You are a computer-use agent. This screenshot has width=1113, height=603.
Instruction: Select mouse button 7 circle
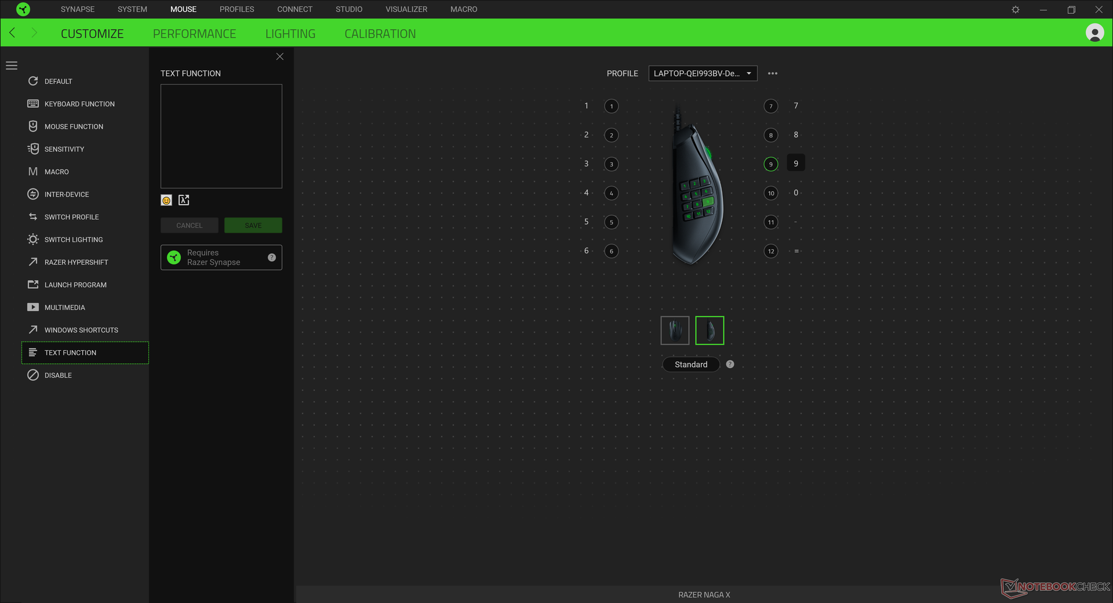click(770, 106)
